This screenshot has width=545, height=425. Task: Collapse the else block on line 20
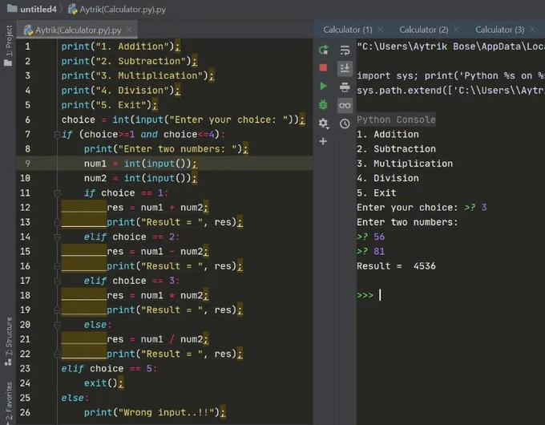pos(58,325)
